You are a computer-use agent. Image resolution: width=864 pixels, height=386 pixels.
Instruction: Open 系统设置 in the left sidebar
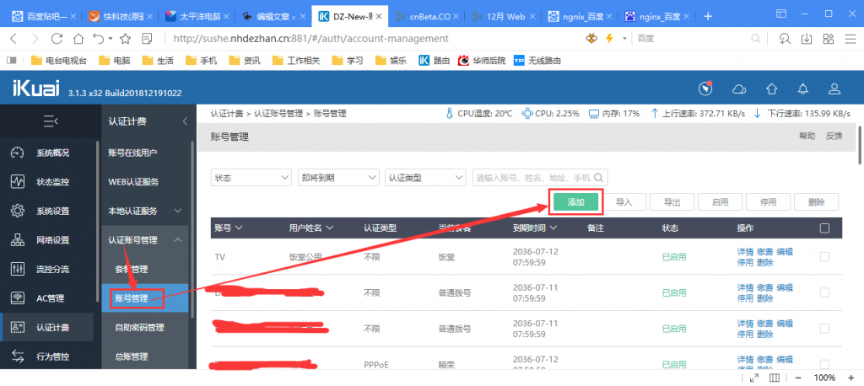[51, 211]
